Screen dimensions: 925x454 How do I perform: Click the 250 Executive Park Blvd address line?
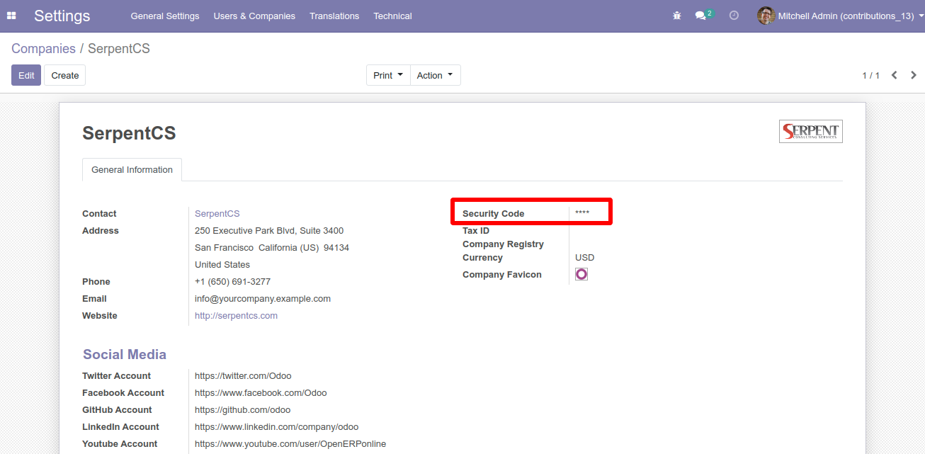(x=269, y=231)
